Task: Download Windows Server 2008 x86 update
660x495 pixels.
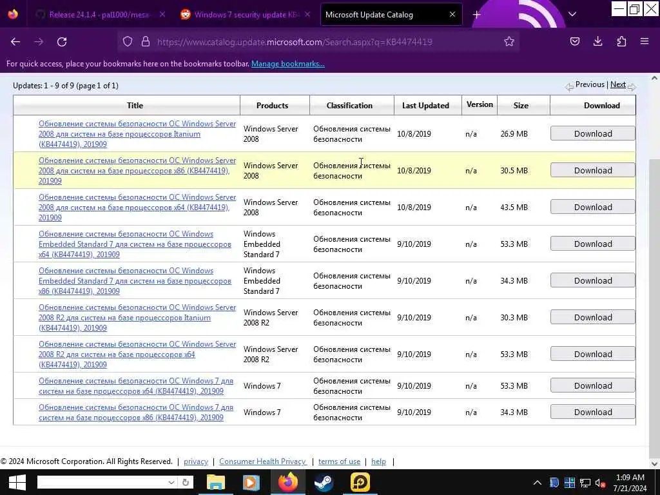Action: click(593, 170)
